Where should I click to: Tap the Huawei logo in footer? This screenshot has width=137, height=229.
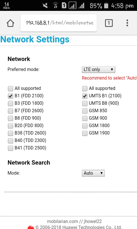(31, 227)
